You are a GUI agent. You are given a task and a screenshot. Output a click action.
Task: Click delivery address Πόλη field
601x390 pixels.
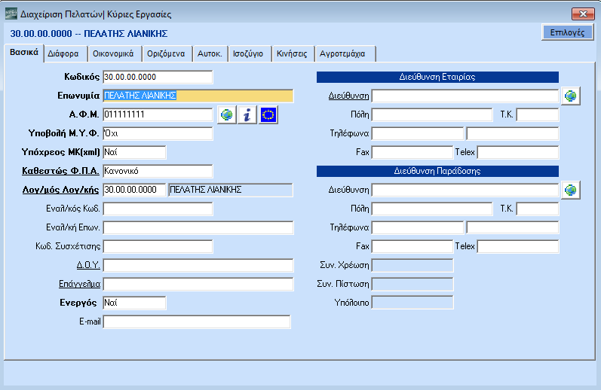point(432,209)
